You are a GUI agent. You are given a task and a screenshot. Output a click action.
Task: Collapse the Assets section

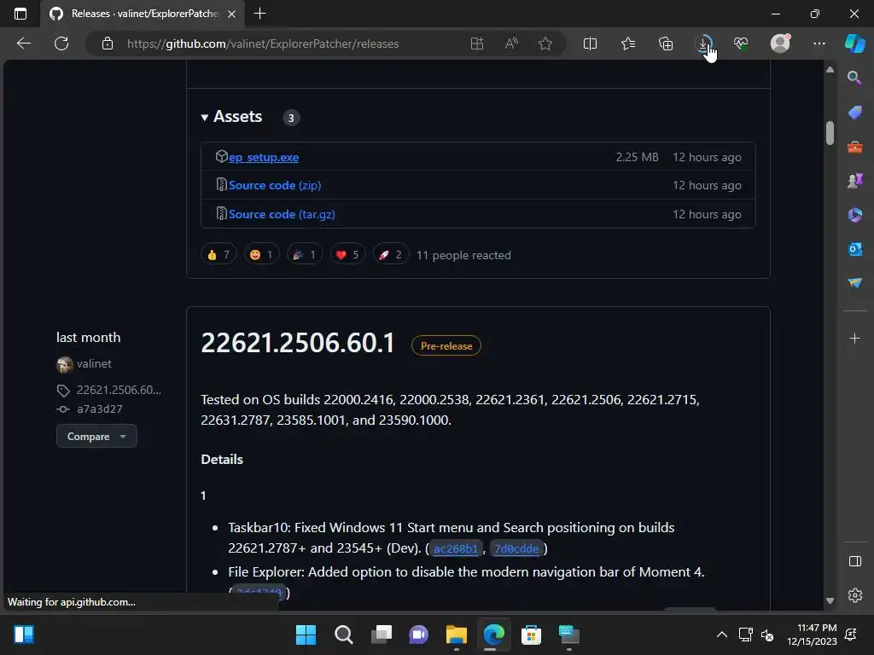tap(231, 116)
